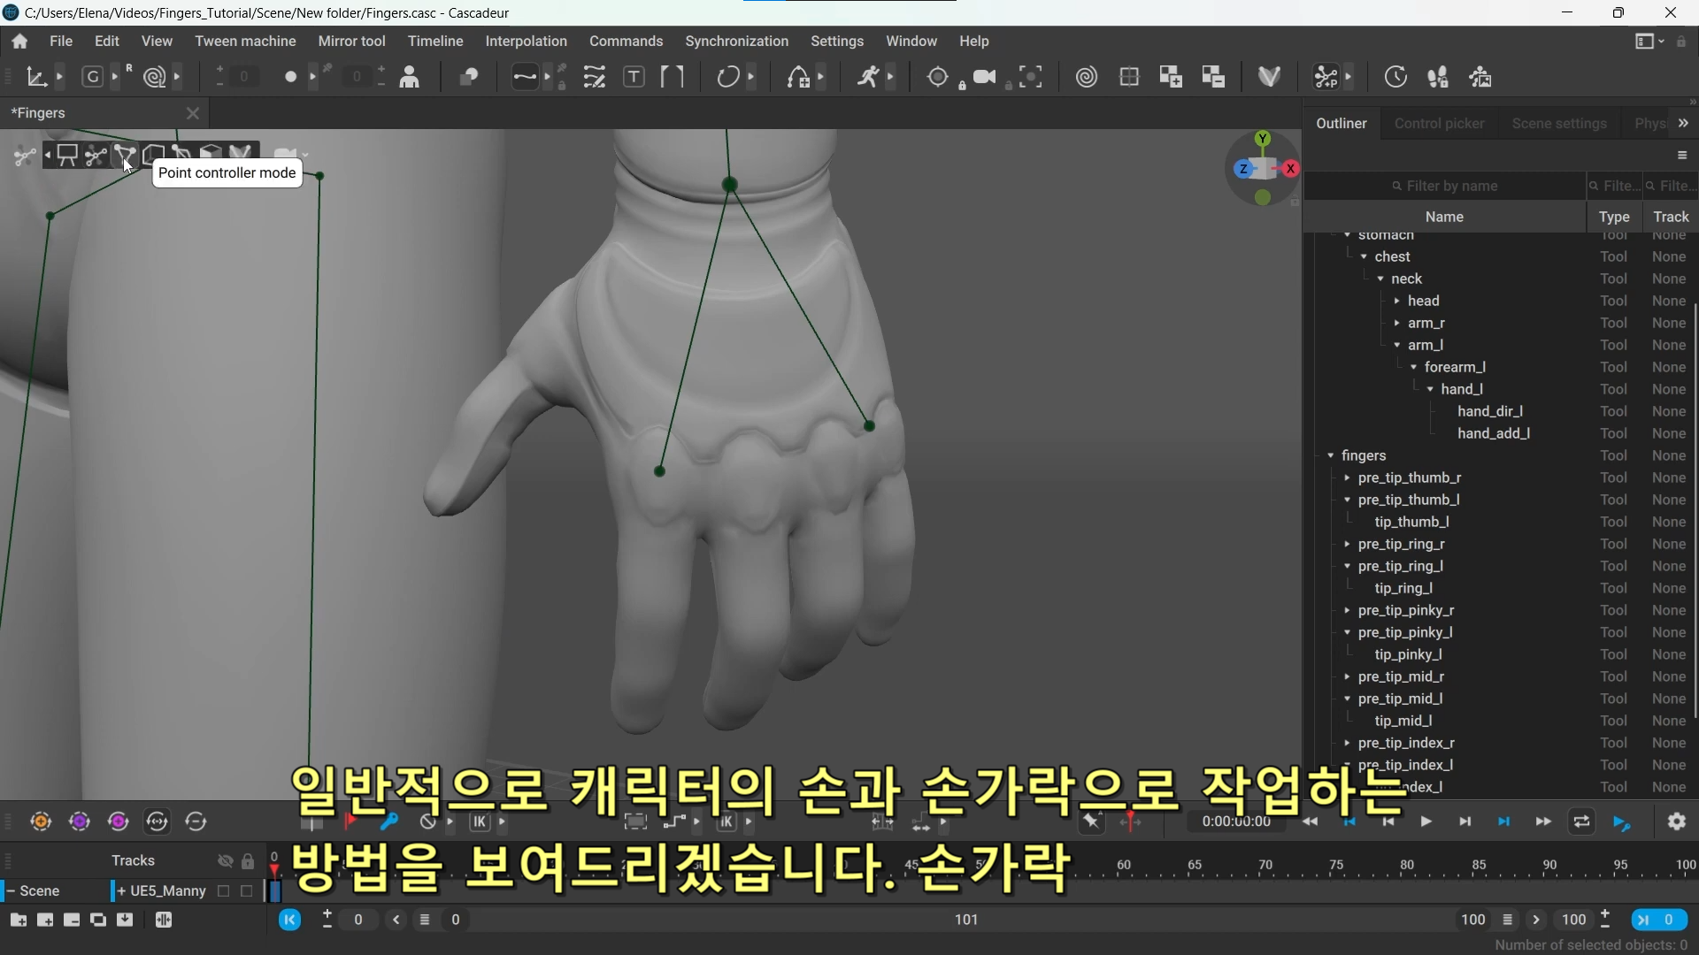Click the camera icon in the toolbar
Screen dimensions: 1699x955
984,78
